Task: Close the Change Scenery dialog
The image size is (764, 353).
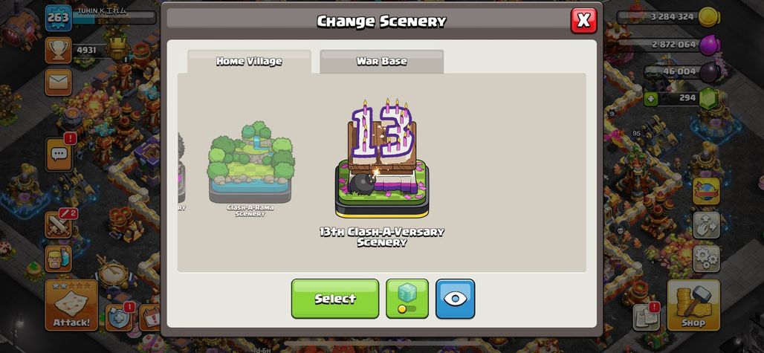Action: click(x=583, y=21)
